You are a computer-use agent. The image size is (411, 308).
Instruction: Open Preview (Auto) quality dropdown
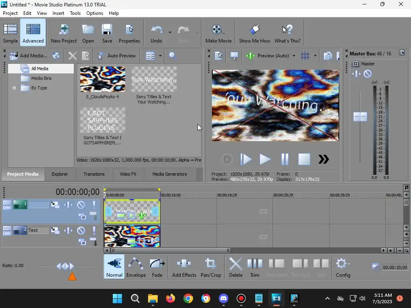pos(294,56)
